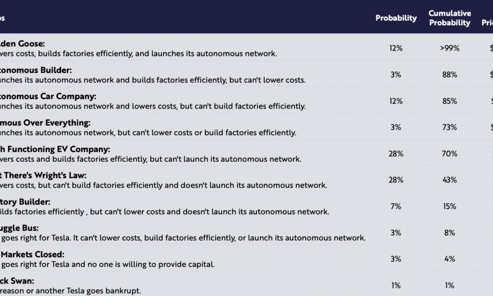
Task: Select the 88% cumulative probability cell
Action: [x=450, y=74]
